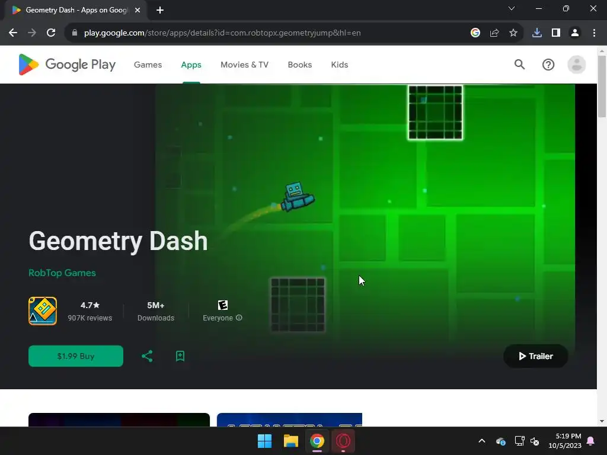Reload the page with the refresh icon

pyautogui.click(x=51, y=33)
